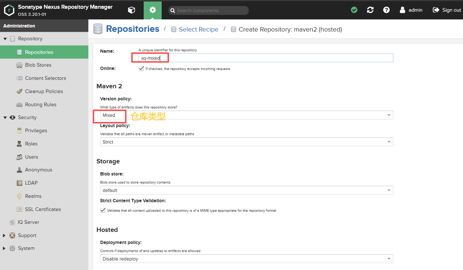Click the green system status check icon
Viewport: 463px width, 270px height.
tap(354, 10)
